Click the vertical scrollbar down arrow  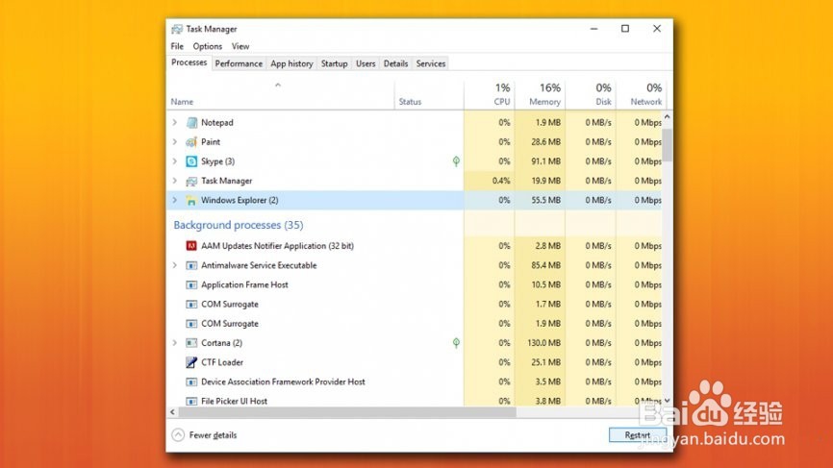[x=668, y=401]
